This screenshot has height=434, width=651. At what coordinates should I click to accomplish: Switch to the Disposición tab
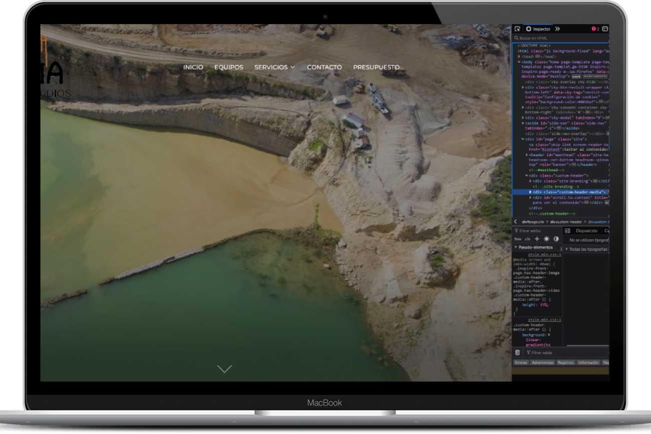pyautogui.click(x=586, y=231)
